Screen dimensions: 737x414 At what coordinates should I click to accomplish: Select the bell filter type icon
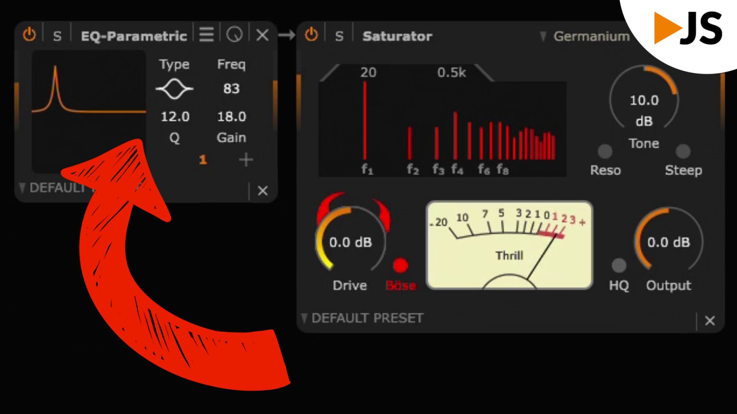[x=174, y=89]
